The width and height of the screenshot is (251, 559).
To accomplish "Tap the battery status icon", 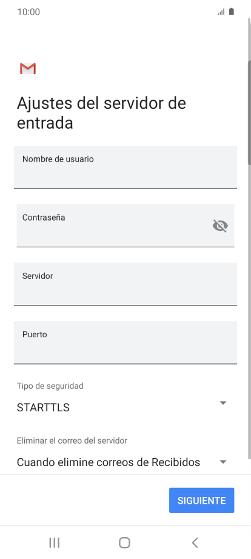I will pyautogui.click(x=232, y=12).
